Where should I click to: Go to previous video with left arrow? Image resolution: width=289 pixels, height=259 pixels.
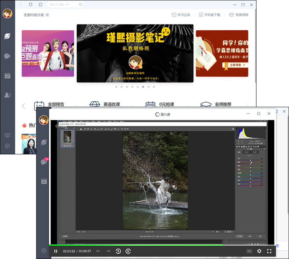coord(98,251)
